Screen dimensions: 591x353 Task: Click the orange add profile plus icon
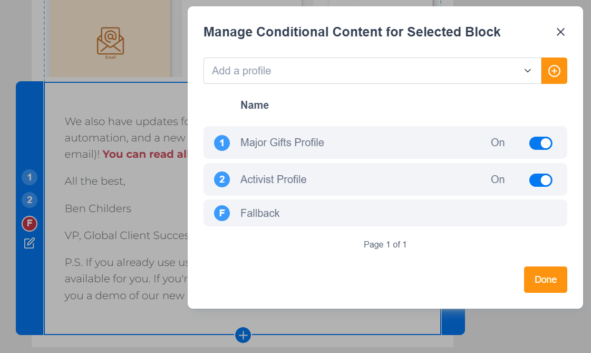(554, 71)
